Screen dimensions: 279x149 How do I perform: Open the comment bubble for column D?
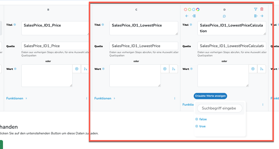coord(224,16)
